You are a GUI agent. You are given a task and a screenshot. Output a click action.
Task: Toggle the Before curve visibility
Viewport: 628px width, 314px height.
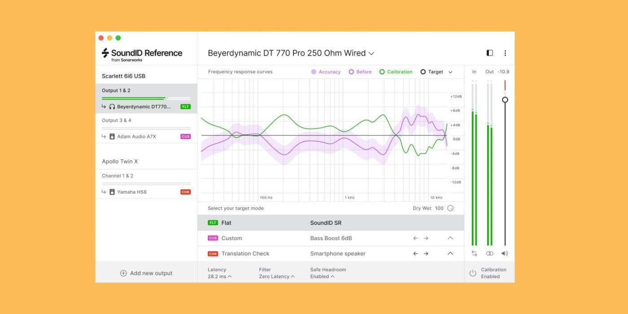click(x=360, y=72)
